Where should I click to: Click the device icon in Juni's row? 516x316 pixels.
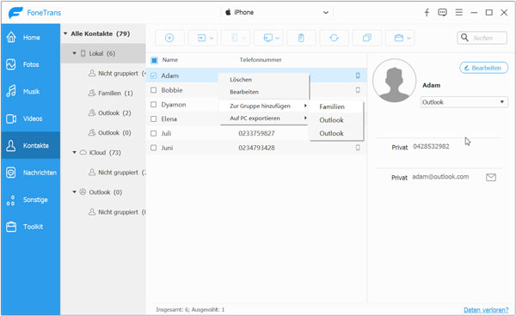[358, 148]
